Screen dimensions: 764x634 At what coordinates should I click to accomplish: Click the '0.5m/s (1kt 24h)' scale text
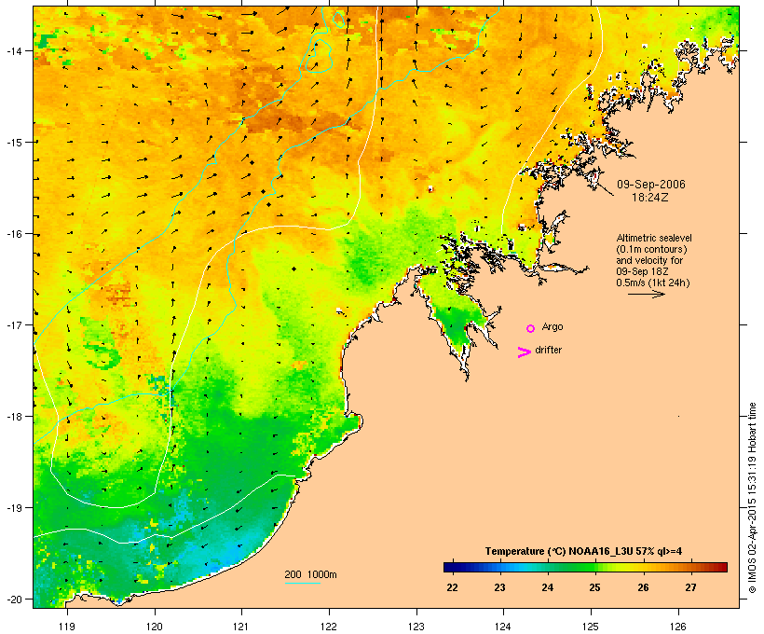coord(653,283)
